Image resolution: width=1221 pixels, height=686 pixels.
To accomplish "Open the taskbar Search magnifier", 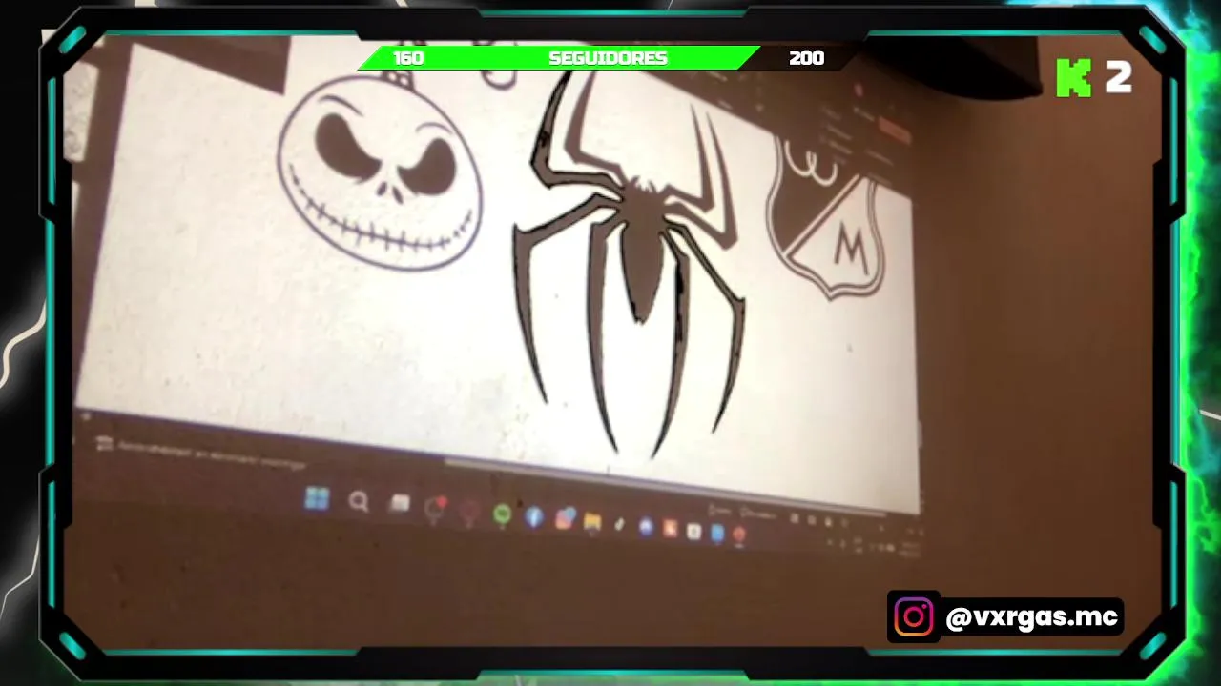I will coord(359,502).
